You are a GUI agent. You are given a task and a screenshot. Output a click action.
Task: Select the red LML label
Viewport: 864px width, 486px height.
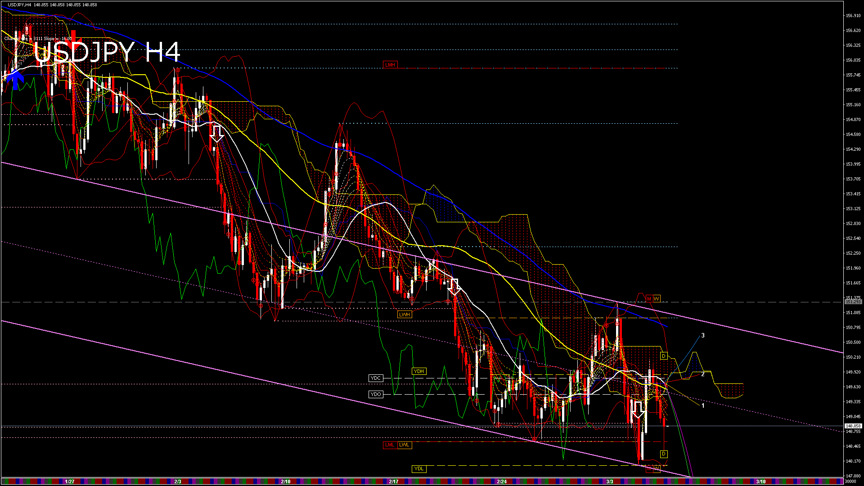tap(390, 445)
